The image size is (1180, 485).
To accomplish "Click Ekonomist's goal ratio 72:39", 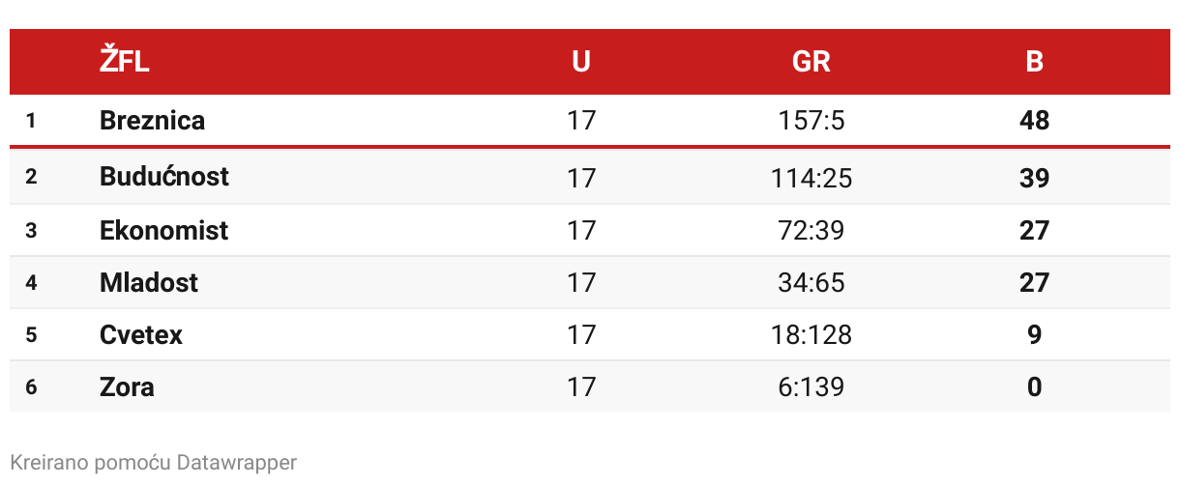I will click(x=811, y=231).
